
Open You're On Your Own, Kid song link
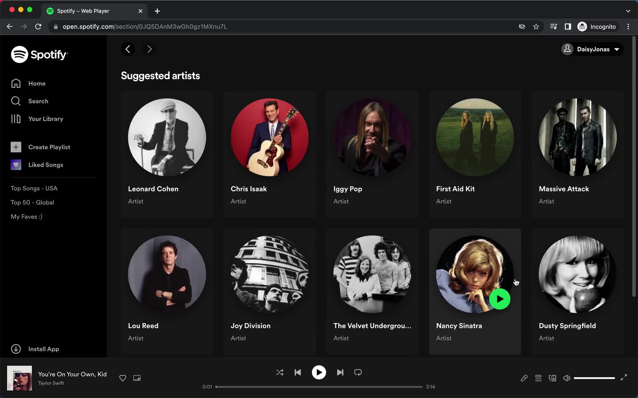pos(72,374)
